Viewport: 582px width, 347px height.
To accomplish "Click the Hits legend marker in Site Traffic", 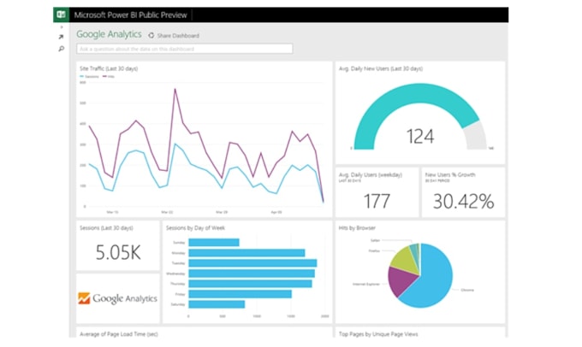I will click(104, 76).
